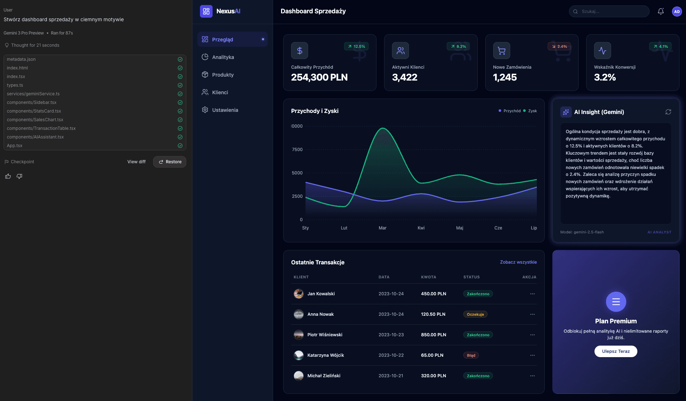Open the AD user avatar
This screenshot has width=686, height=401.
coord(677,12)
